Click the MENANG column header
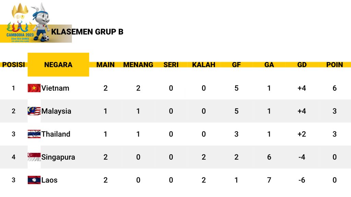Viewport: 351px width, 197px height. coord(138,65)
